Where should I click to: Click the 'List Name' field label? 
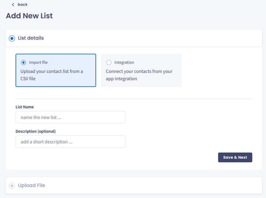(x=25, y=107)
